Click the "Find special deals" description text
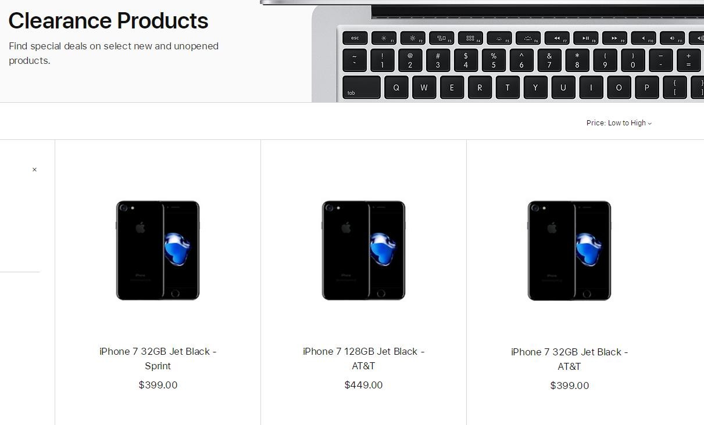 click(113, 53)
